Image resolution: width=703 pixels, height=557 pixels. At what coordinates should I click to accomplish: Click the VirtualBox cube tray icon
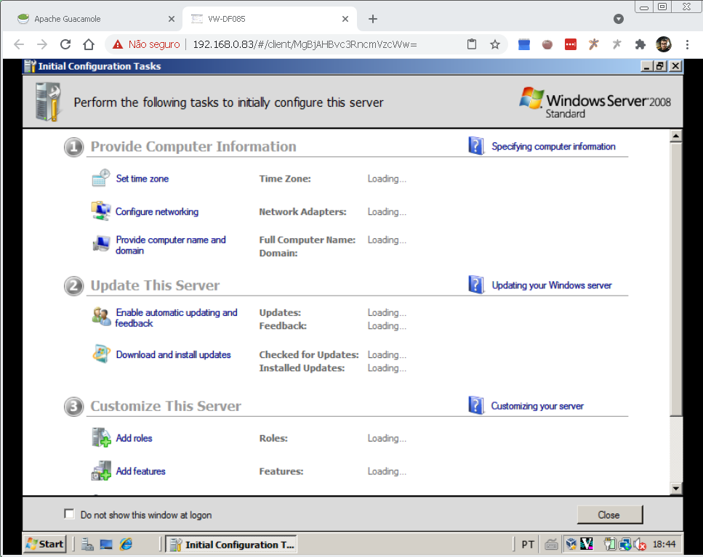(x=571, y=544)
